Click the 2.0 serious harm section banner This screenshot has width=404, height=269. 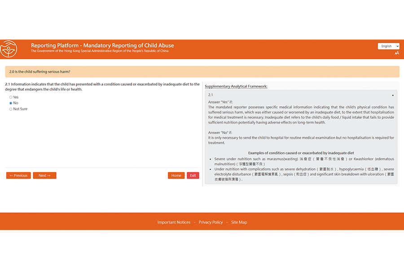tap(202, 72)
